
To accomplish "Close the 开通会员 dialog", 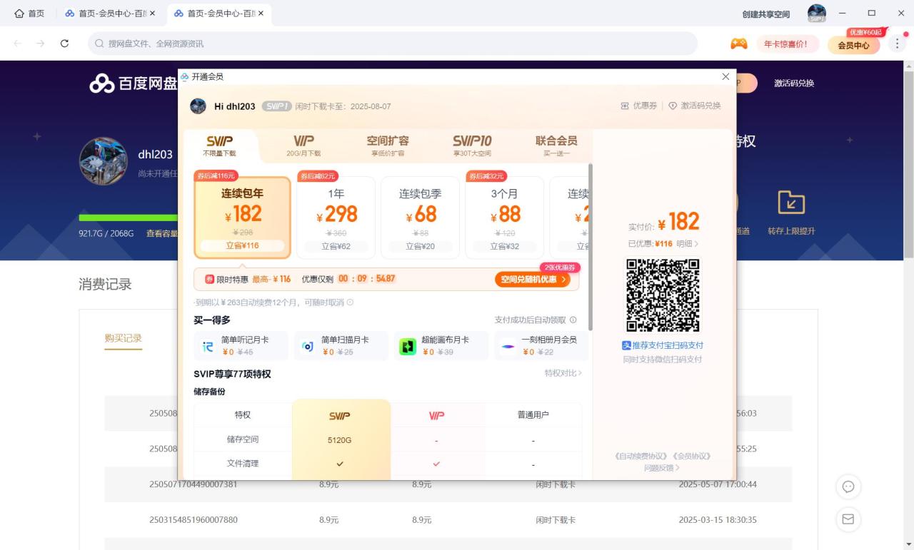I will [725, 76].
